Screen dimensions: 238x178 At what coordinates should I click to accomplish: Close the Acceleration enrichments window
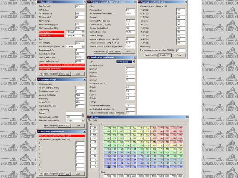coord(135,57)
